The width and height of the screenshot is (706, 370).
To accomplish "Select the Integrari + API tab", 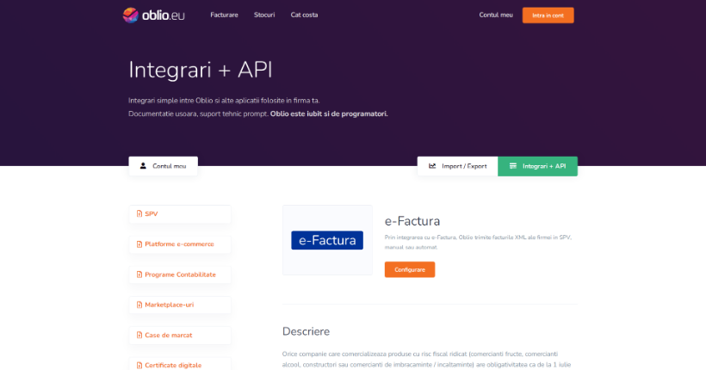I will [537, 166].
